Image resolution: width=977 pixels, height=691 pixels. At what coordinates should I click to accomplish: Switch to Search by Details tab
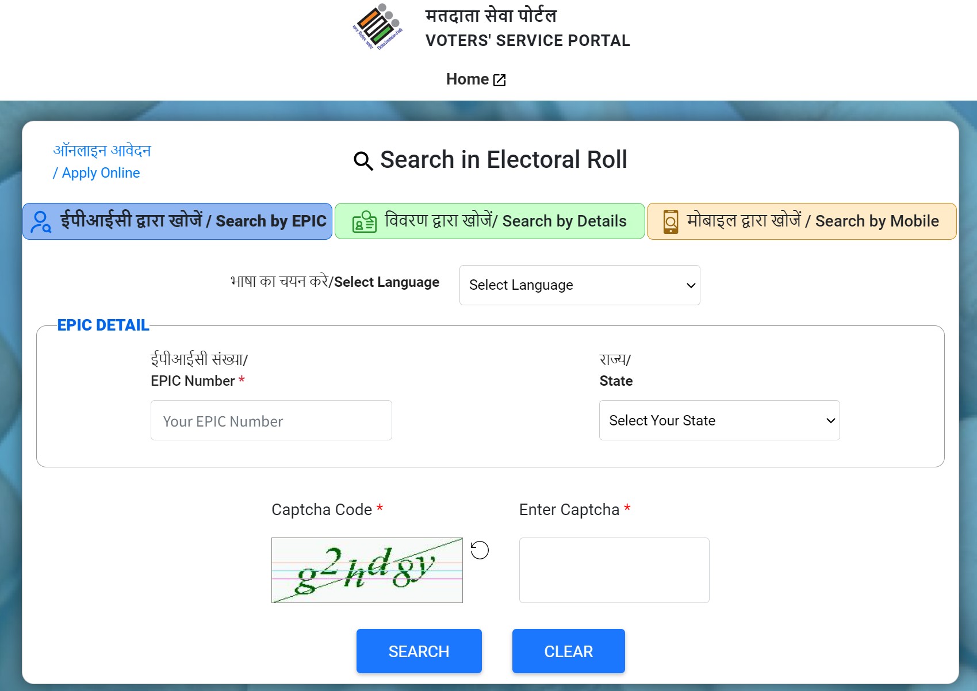(490, 221)
